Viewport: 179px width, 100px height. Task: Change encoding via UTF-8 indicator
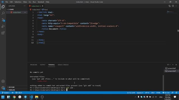click(x=147, y=92)
